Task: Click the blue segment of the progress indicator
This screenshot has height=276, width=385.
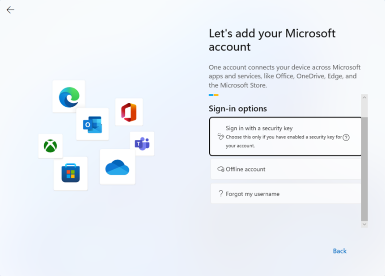Action: pyautogui.click(x=211, y=95)
